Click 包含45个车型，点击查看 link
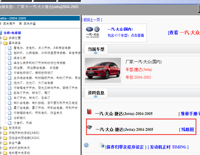This screenshot has width=200, height=155. click(x=126, y=35)
